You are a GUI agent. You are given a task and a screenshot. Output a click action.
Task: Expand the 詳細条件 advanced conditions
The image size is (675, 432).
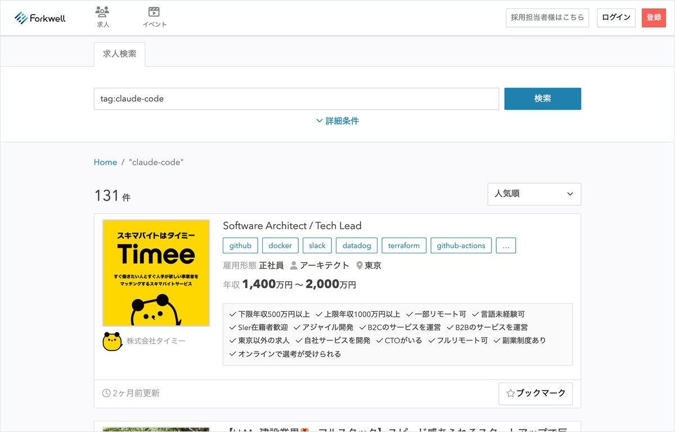coord(337,121)
